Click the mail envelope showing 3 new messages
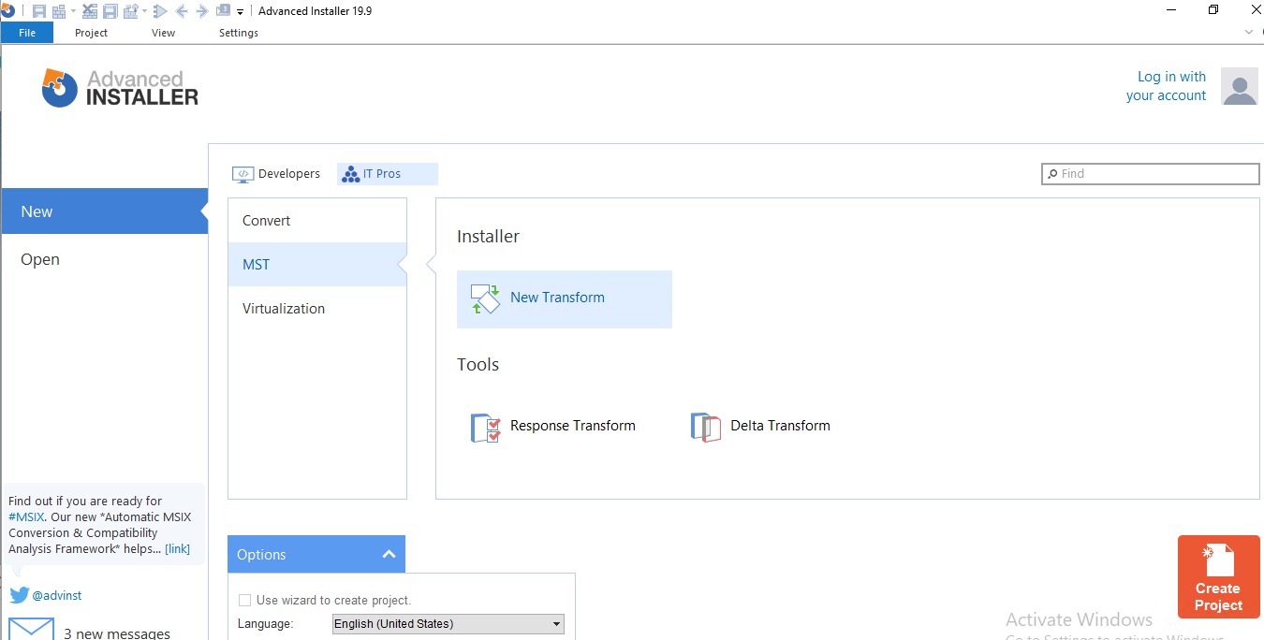Image resolution: width=1264 pixels, height=640 pixels. pyautogui.click(x=31, y=628)
